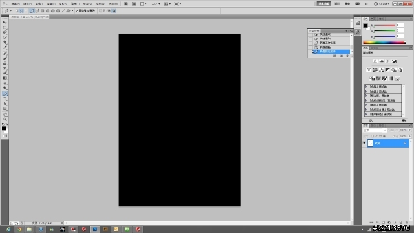The height and width of the screenshot is (233, 414).
Task: Toggle the Auto Add/Delete checkbox
Action: tap(77, 11)
